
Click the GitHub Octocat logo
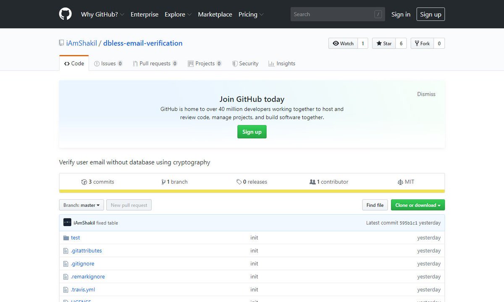[65, 14]
